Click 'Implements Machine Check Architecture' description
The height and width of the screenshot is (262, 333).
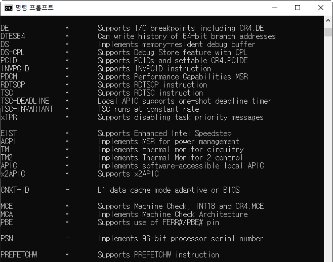pos(173,214)
